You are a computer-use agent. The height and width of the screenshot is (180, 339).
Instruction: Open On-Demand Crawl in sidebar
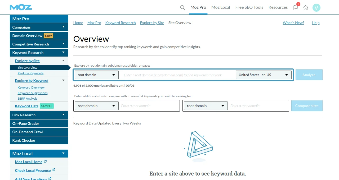coord(39,132)
